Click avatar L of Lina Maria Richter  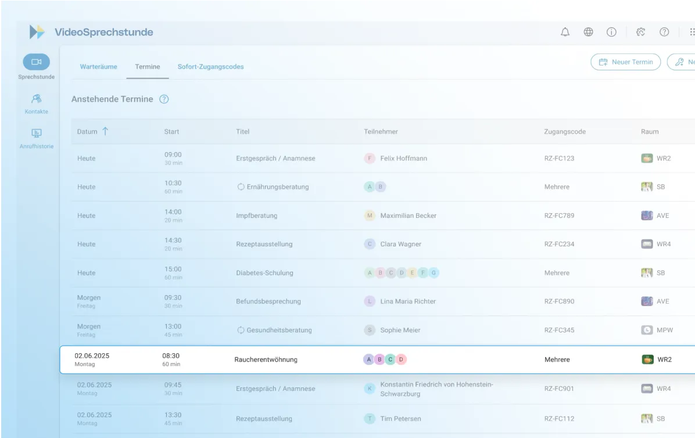(x=370, y=301)
